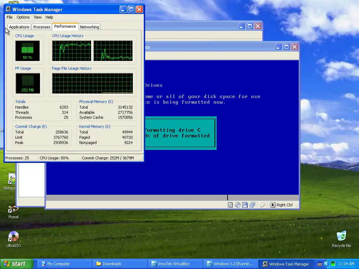Click the PF Usage 252 MB gauge
The width and height of the screenshot is (359, 269).
[x=28, y=83]
